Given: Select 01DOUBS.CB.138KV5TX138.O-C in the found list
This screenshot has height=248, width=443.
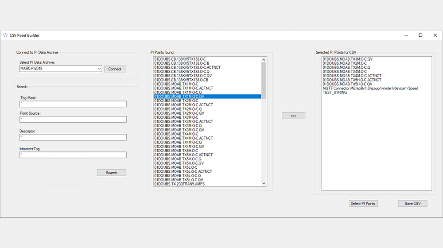Looking at the screenshot, I should pyautogui.click(x=207, y=59).
